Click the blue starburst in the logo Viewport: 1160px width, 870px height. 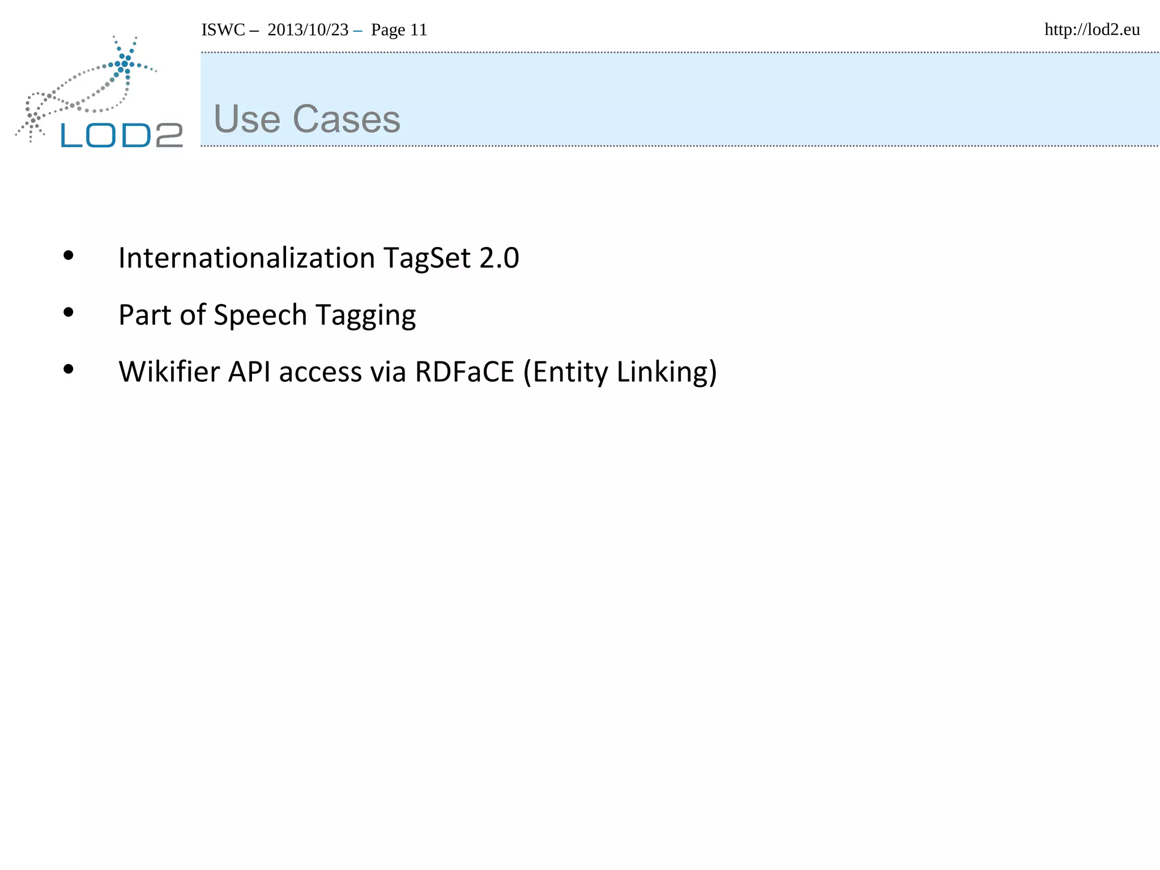pyautogui.click(x=125, y=62)
